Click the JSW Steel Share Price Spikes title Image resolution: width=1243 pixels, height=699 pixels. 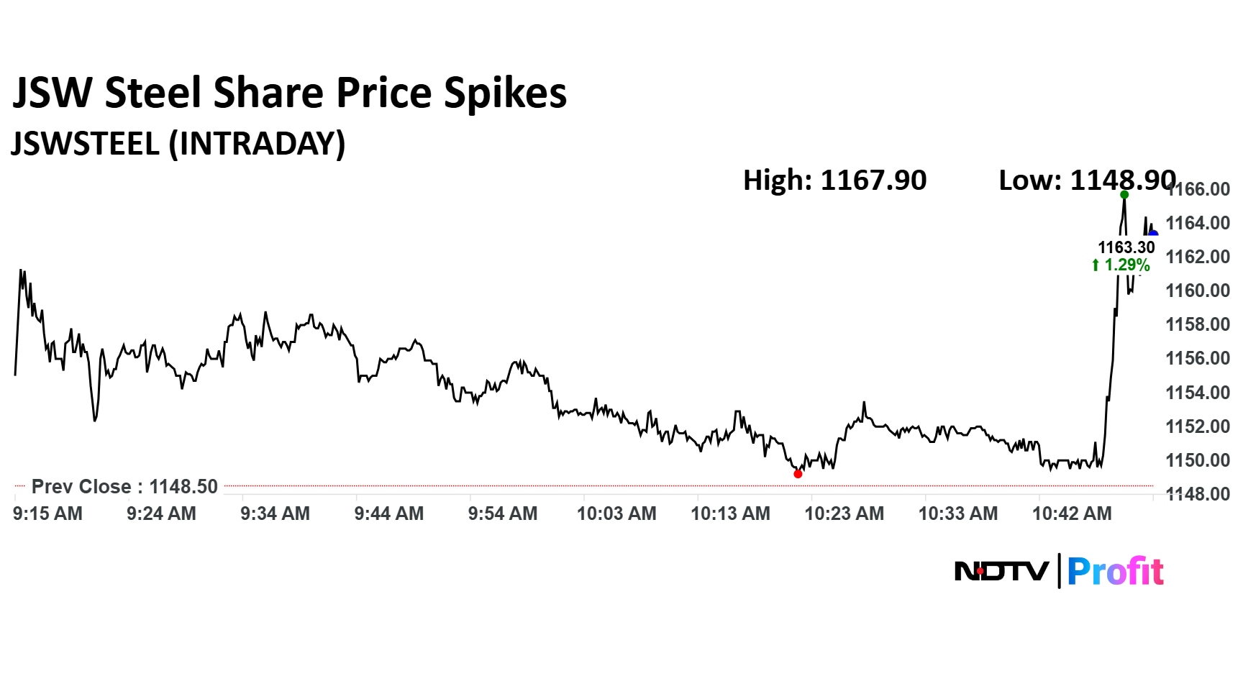click(290, 93)
